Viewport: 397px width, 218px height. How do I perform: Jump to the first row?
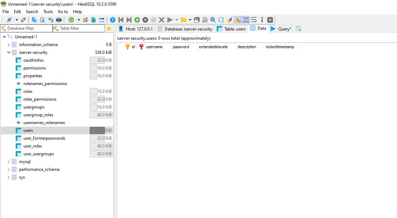[121, 20]
